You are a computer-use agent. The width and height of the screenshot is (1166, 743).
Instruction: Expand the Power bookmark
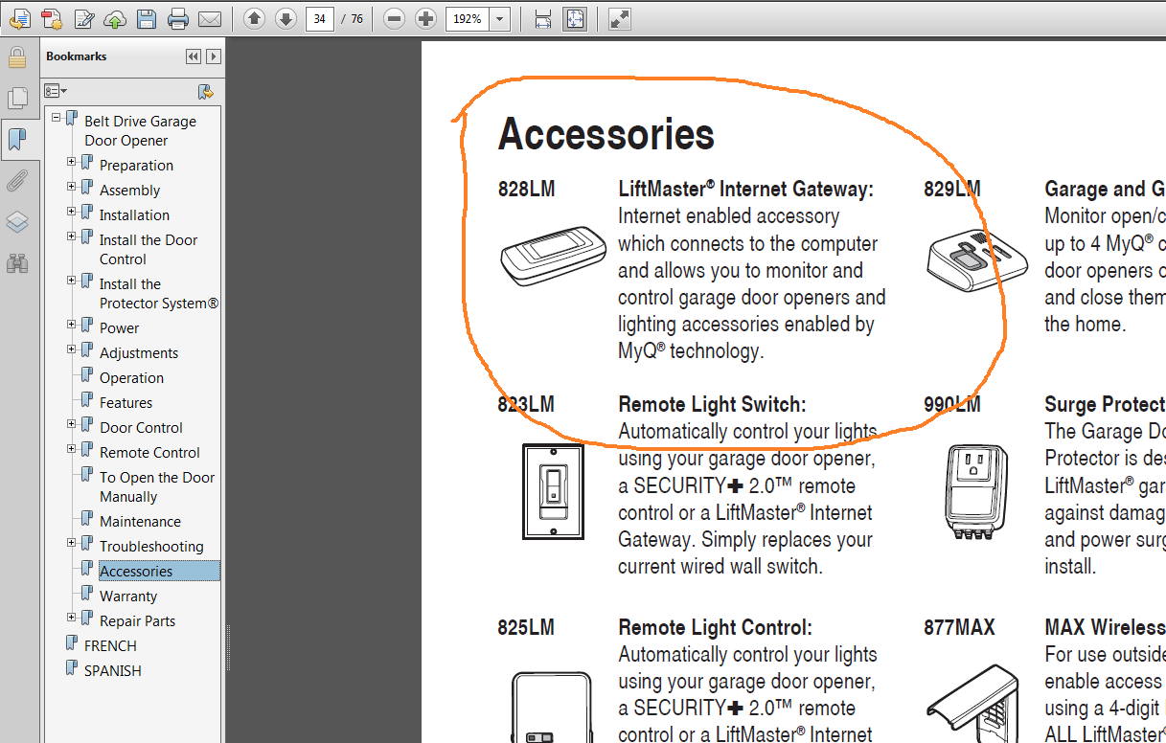(72, 325)
